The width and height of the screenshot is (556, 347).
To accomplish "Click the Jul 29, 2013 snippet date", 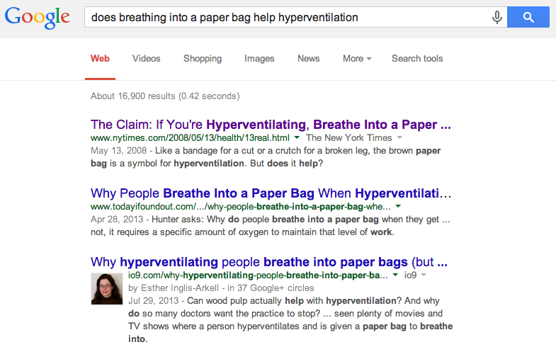I will [153, 301].
